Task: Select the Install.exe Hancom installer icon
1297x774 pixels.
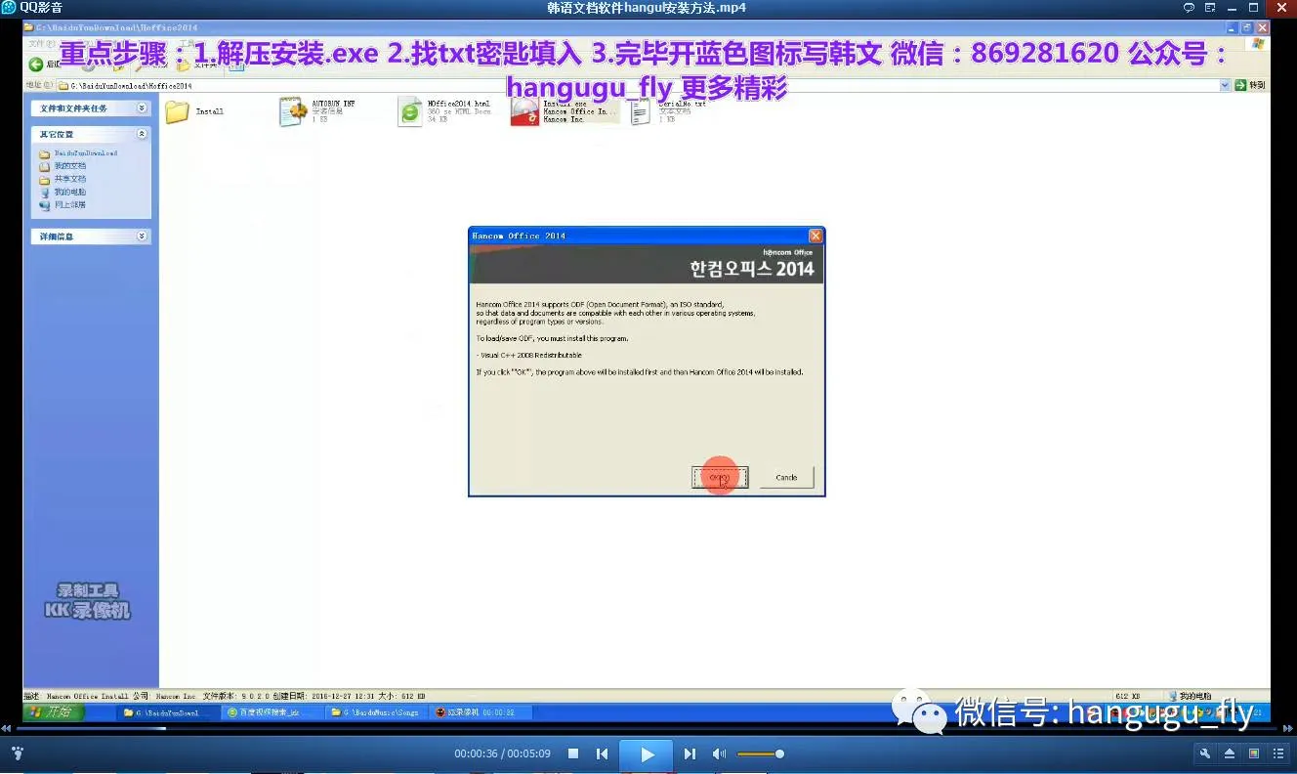Action: click(524, 112)
